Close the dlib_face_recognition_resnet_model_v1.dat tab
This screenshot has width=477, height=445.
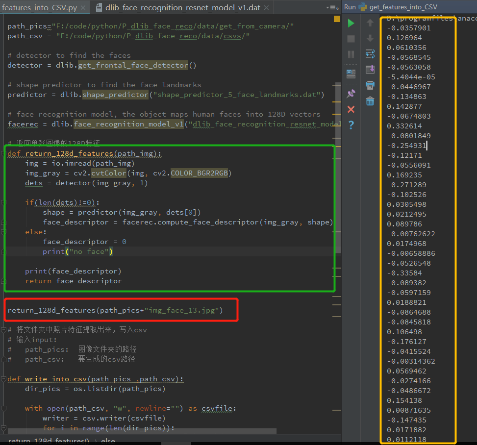tap(267, 8)
